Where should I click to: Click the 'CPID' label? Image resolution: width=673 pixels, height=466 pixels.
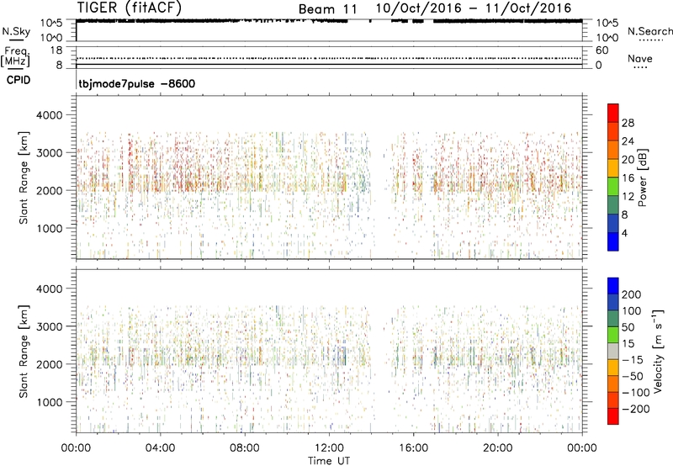19,80
